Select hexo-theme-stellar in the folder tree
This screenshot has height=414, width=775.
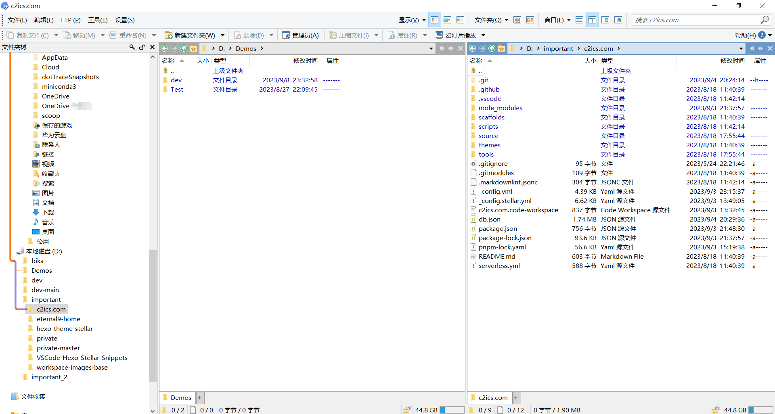click(x=65, y=328)
